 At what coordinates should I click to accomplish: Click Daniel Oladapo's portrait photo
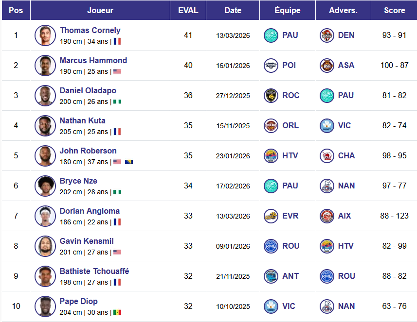click(x=45, y=96)
